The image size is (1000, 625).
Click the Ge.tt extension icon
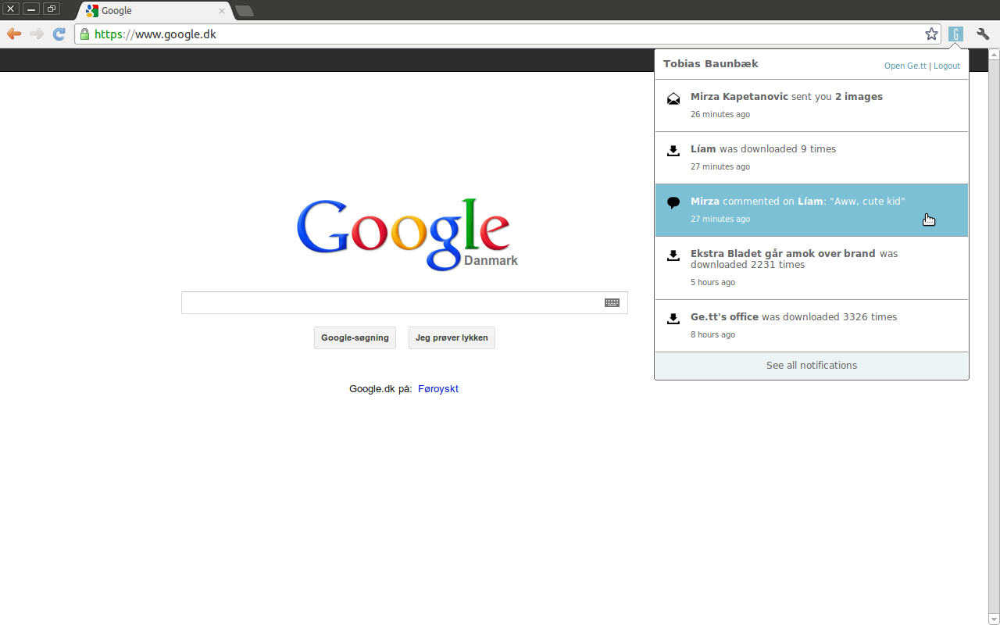point(955,34)
